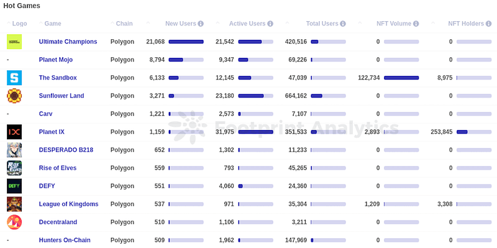Click The Sandbox NFT Volume bar

coord(401,78)
